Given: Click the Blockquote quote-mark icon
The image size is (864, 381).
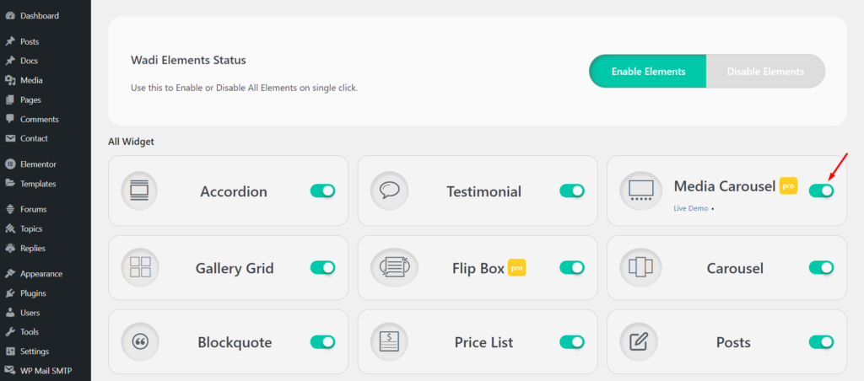Looking at the screenshot, I should click(x=140, y=341).
